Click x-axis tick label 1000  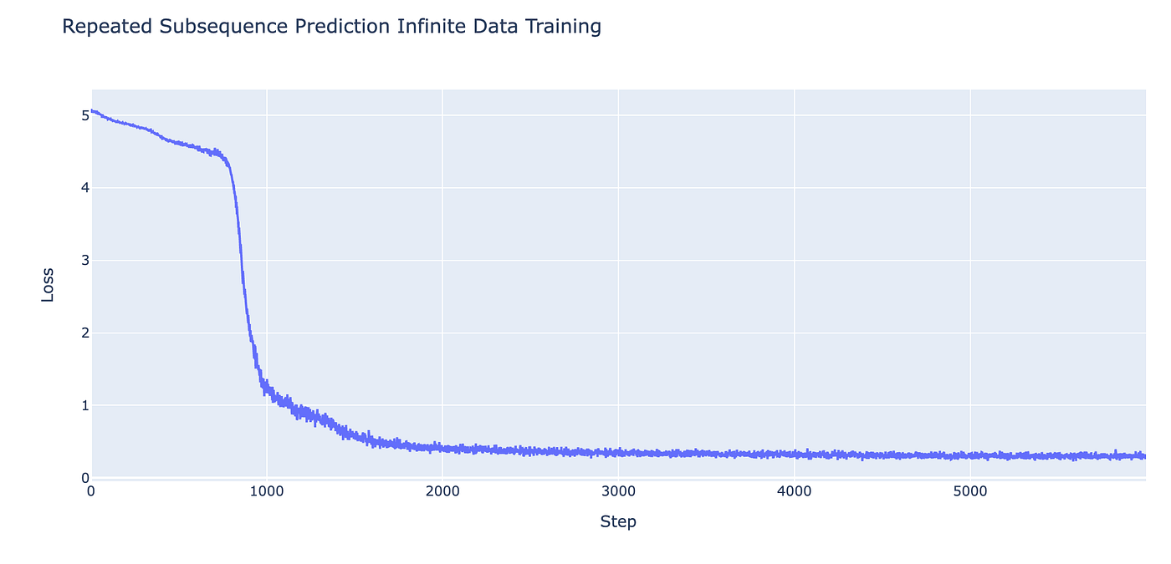point(267,491)
